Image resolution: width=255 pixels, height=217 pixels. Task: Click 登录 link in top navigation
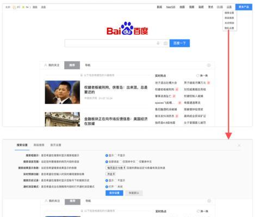point(220,7)
